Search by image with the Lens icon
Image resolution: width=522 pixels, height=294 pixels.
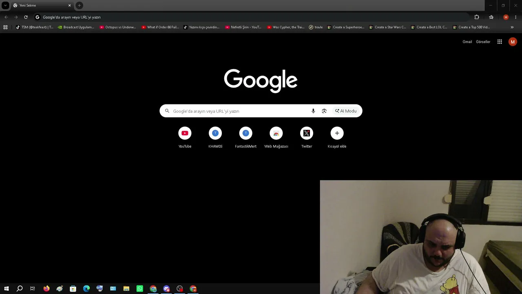tap(324, 111)
